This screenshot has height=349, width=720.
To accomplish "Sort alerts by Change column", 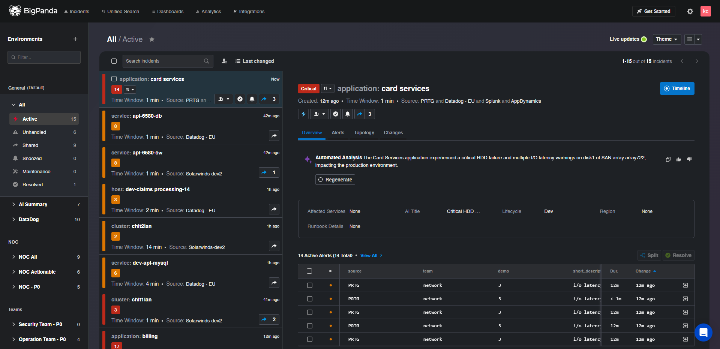I will coord(646,271).
